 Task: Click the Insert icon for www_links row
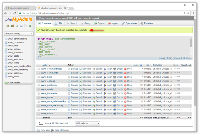105,77
